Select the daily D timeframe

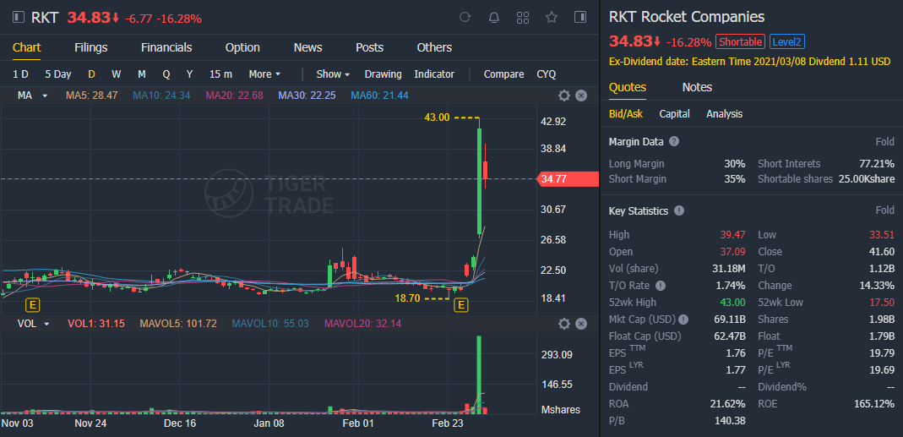pyautogui.click(x=91, y=74)
